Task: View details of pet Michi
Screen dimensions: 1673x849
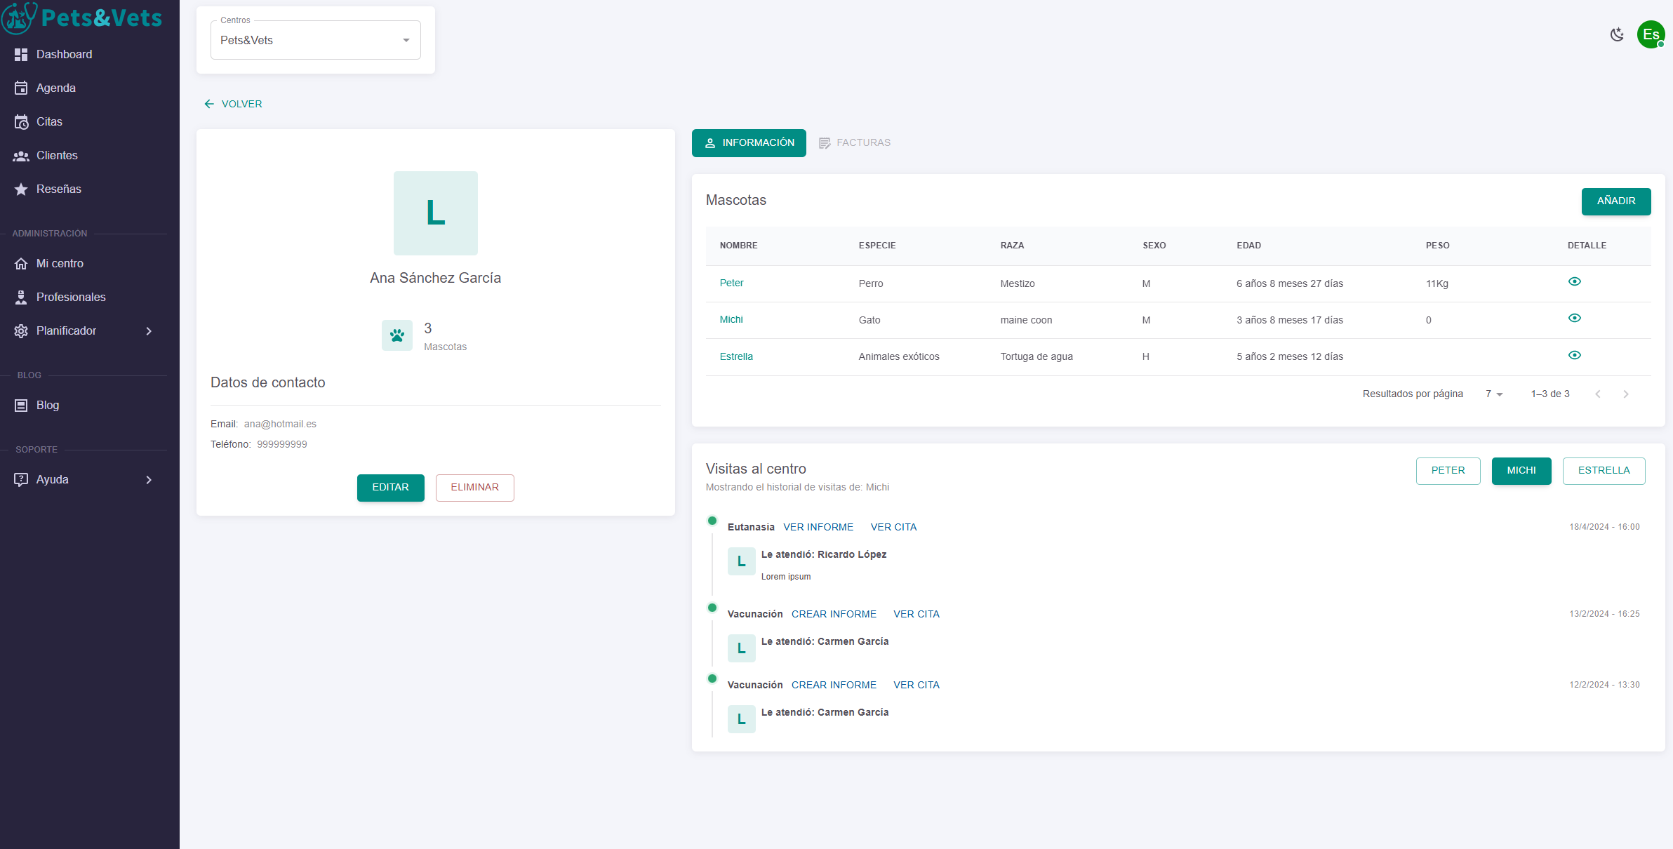Action: [x=1574, y=318]
